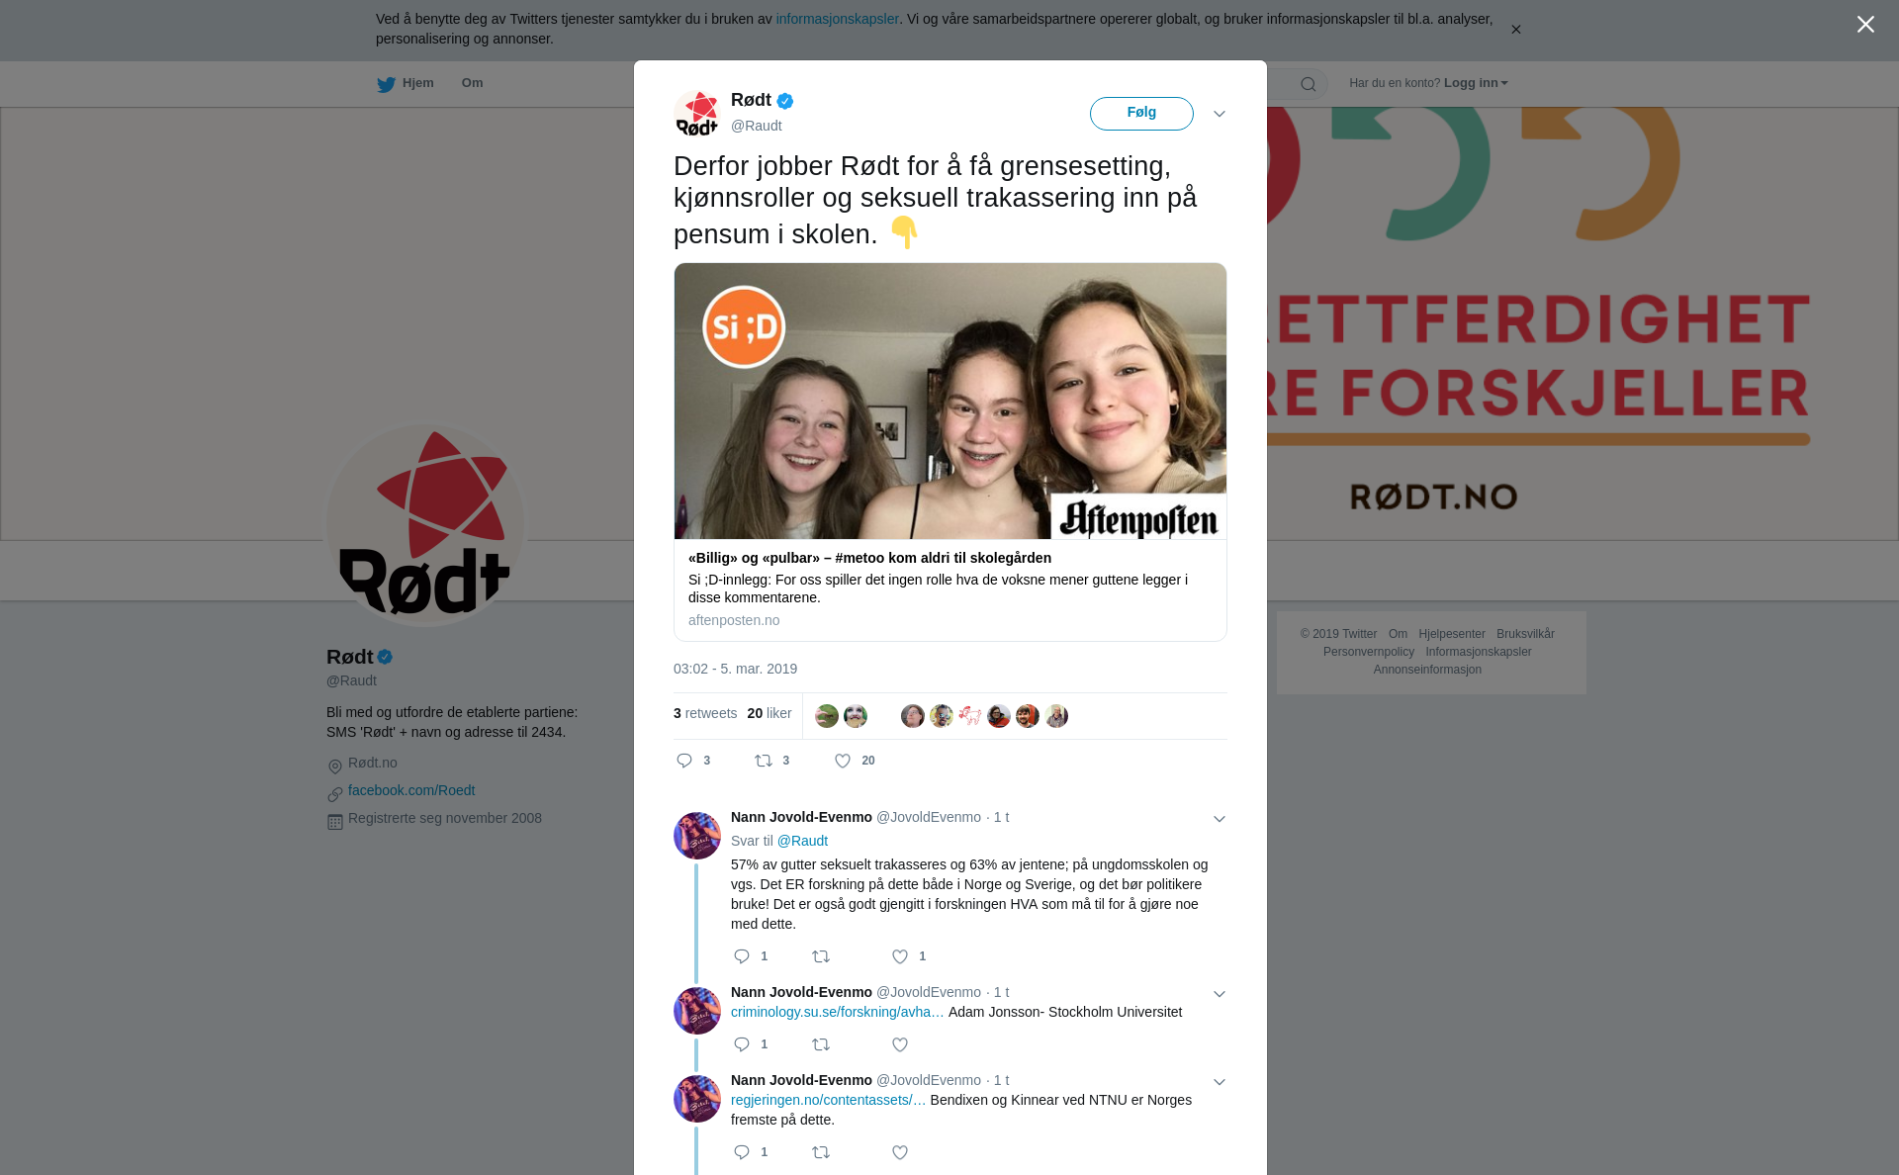Click the search magnifier icon
This screenshot has height=1175, width=1899.
point(1309,84)
